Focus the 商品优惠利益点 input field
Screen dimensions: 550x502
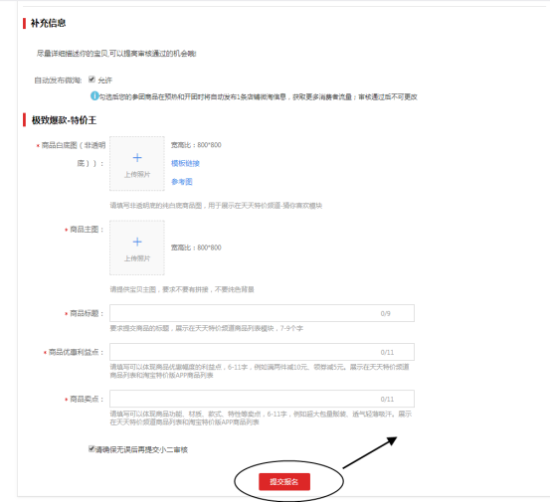(262, 352)
